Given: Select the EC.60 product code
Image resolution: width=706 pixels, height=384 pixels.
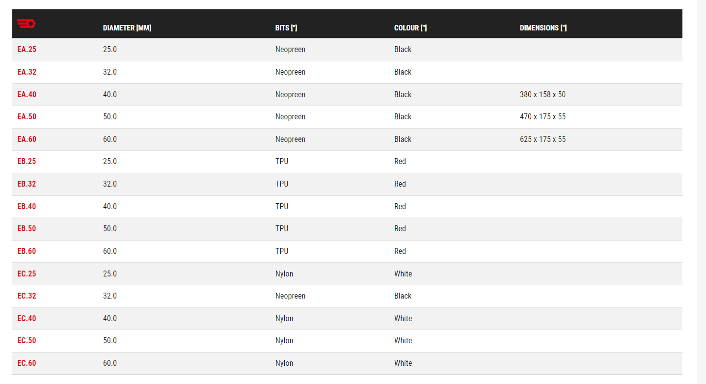Looking at the screenshot, I should (27, 363).
